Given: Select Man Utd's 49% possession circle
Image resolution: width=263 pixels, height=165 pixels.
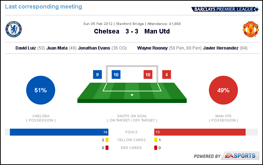Looking at the screenshot, I should 223,90.
